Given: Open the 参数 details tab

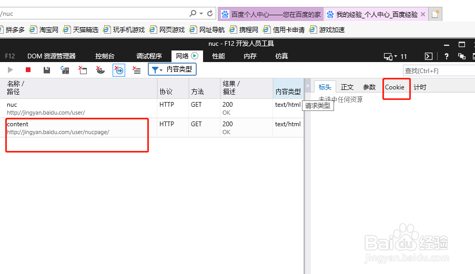Looking at the screenshot, I should 369,87.
